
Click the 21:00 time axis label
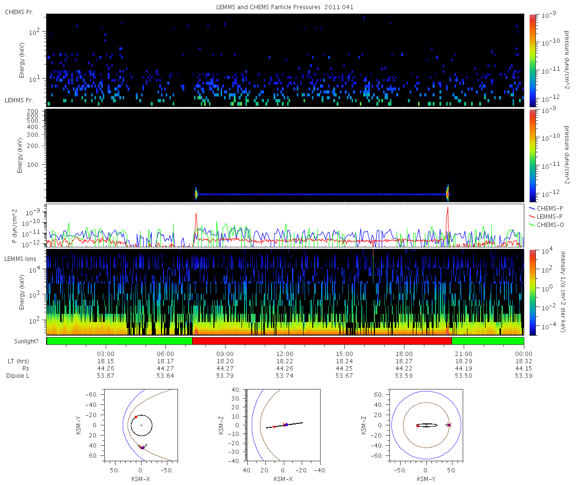(x=464, y=354)
